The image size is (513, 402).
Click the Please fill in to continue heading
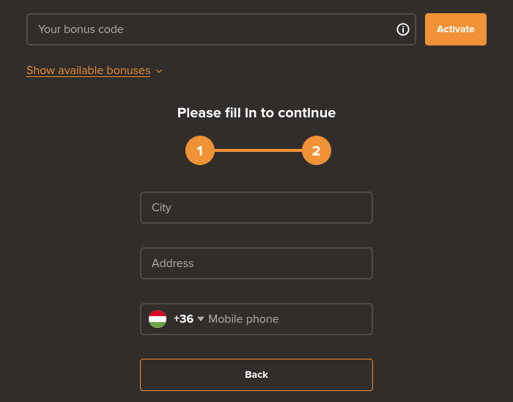click(x=256, y=113)
